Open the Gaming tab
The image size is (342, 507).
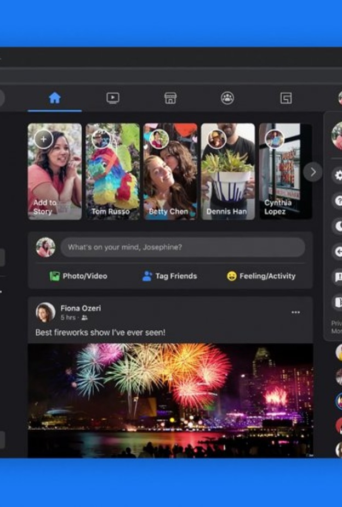pyautogui.click(x=286, y=98)
